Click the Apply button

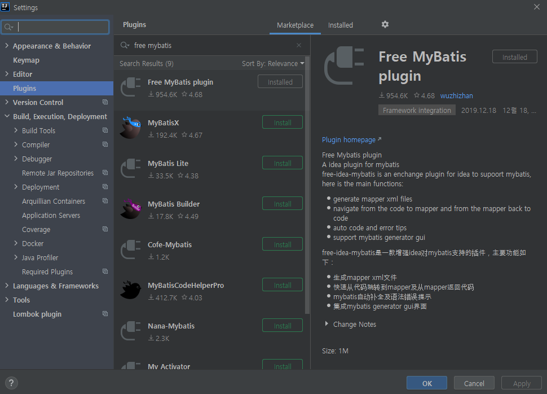522,383
